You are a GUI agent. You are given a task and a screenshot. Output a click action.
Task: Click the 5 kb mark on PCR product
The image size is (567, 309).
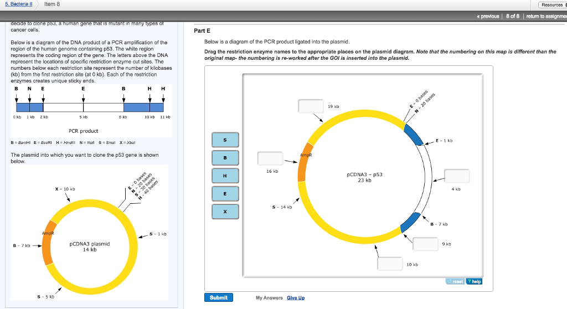pyautogui.click(x=83, y=117)
